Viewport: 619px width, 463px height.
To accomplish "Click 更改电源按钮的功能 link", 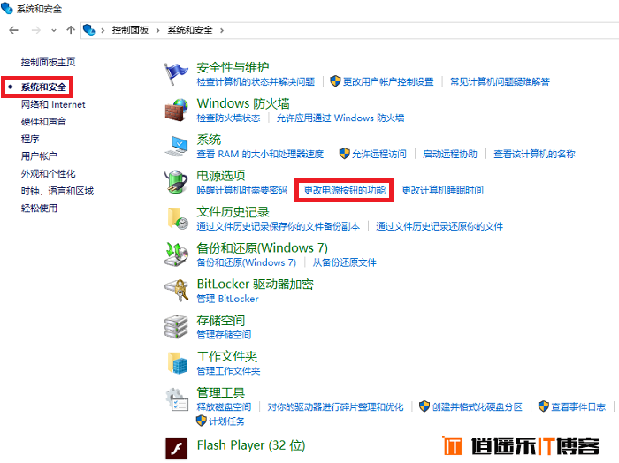I will point(345,190).
